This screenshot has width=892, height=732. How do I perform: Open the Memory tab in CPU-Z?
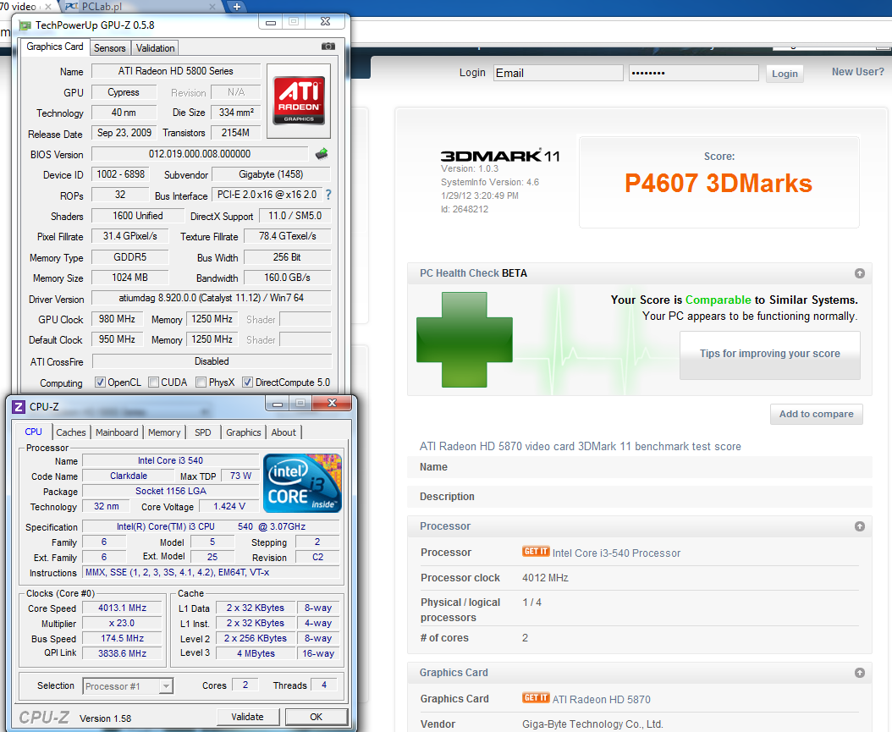pyautogui.click(x=164, y=432)
